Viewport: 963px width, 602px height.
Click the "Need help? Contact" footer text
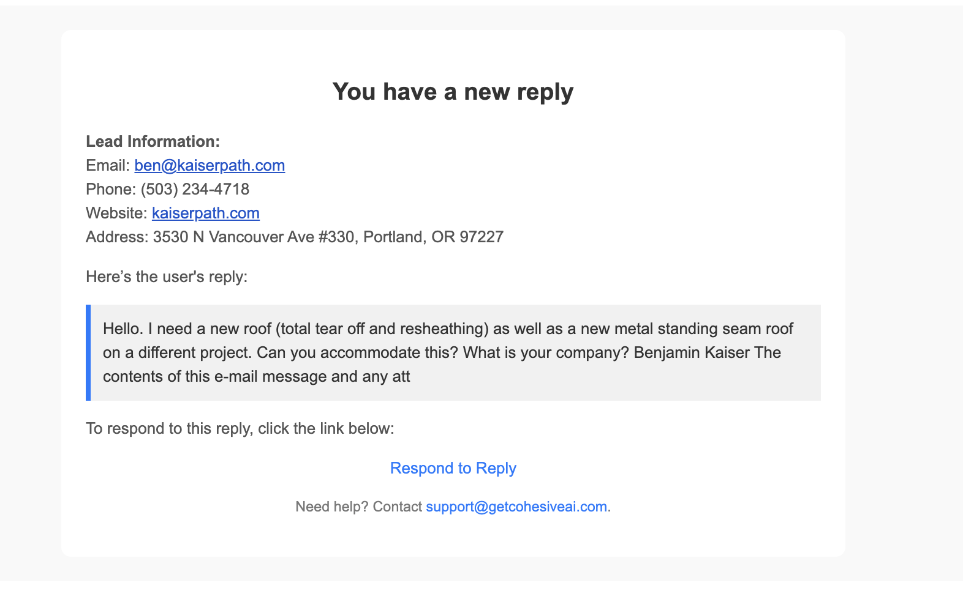(x=358, y=507)
